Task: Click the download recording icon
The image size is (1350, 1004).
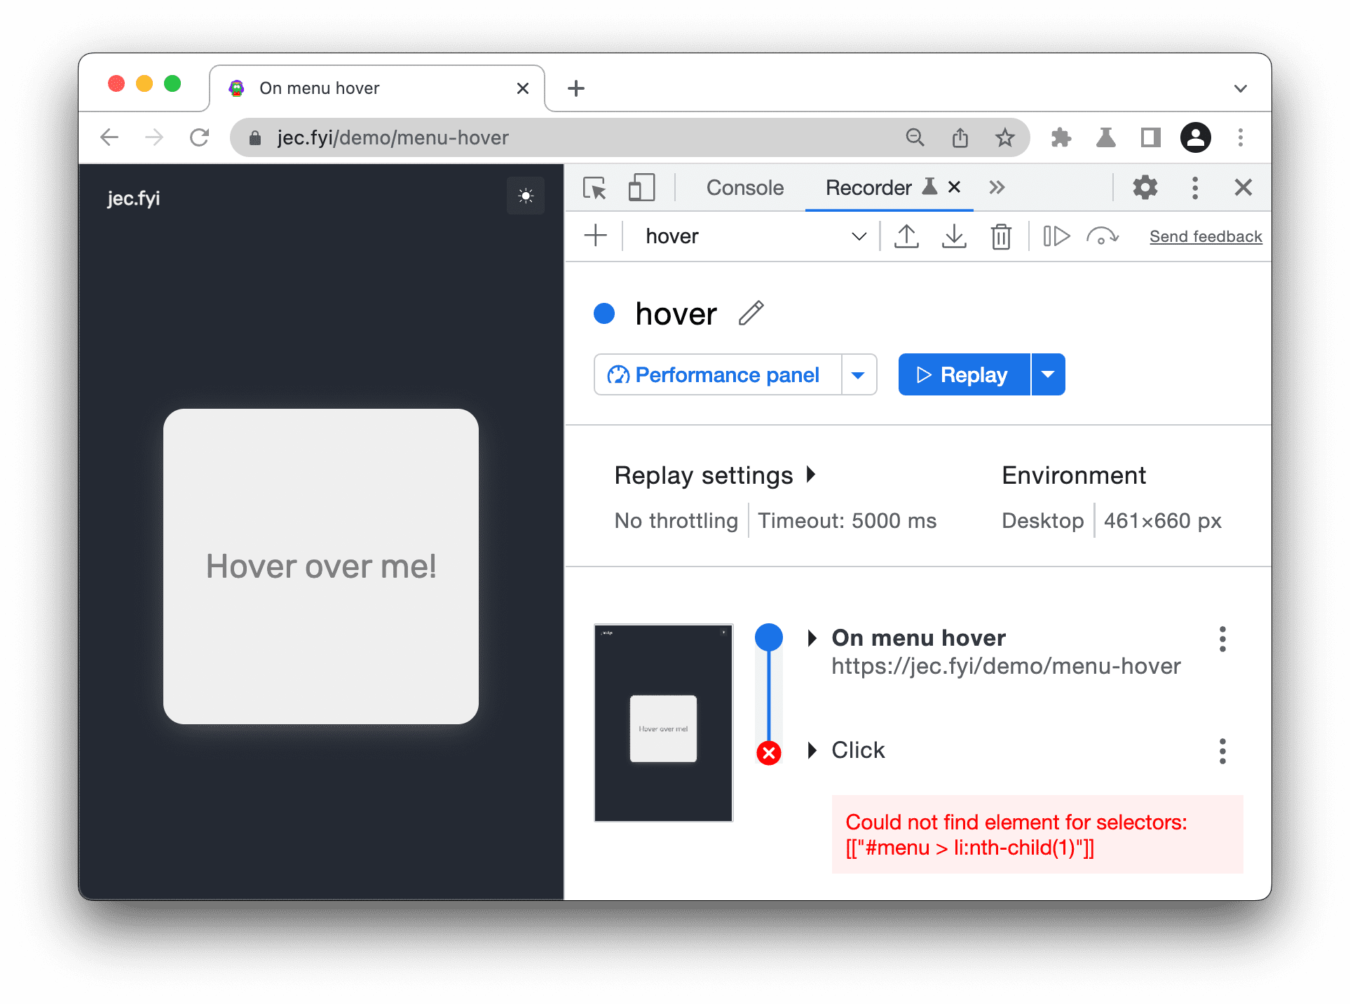Action: point(954,236)
